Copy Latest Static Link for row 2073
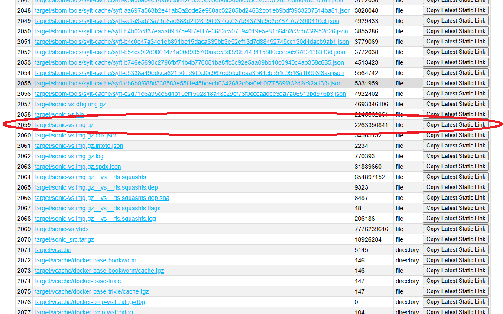The height and width of the screenshot is (314, 503). click(455, 270)
